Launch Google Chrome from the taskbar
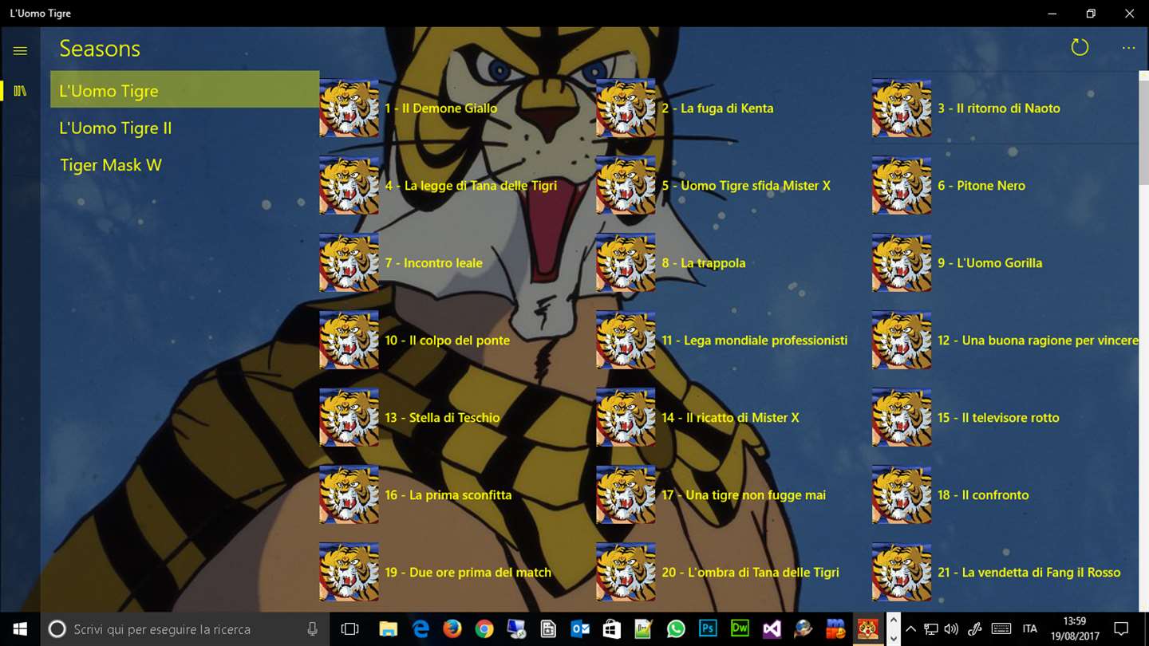Image resolution: width=1149 pixels, height=646 pixels. coord(484,629)
